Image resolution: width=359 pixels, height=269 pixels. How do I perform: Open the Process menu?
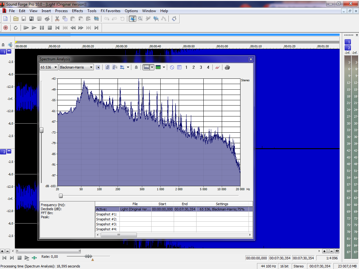(x=61, y=11)
